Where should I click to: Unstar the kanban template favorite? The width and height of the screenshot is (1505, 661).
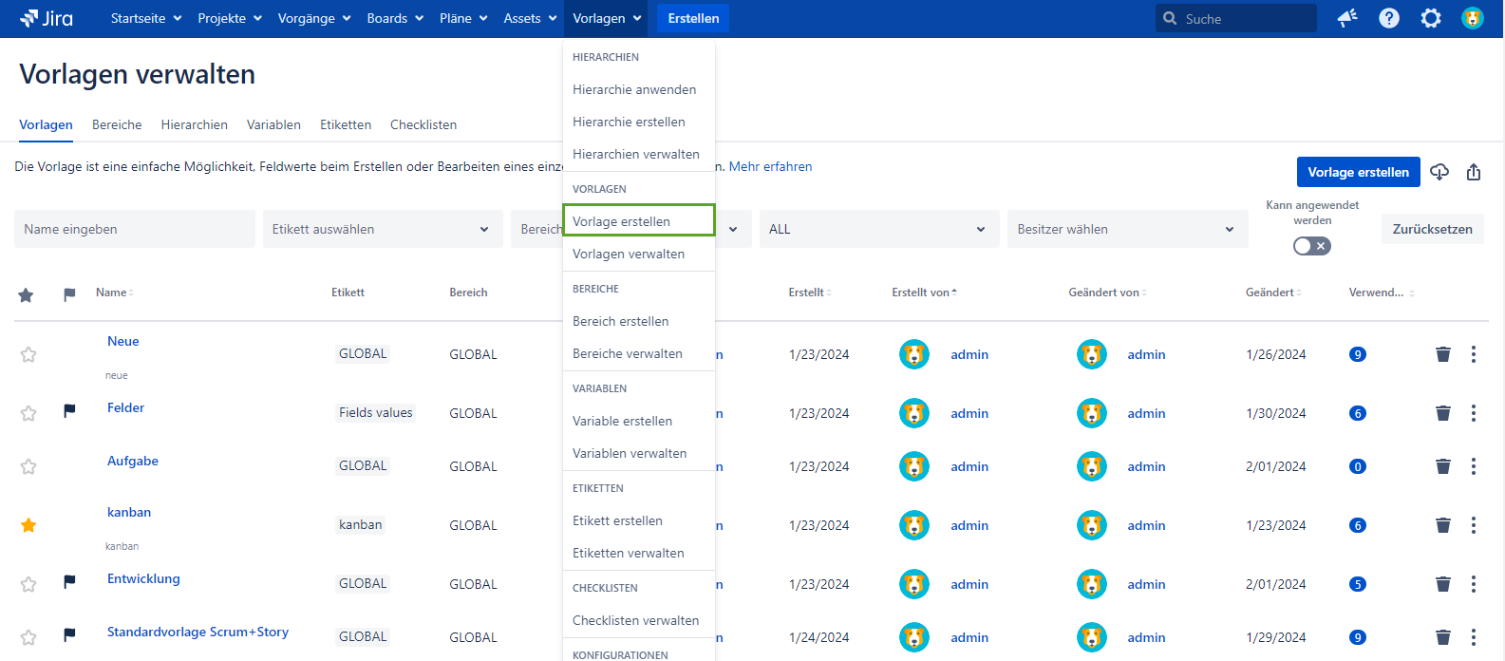pos(28,525)
